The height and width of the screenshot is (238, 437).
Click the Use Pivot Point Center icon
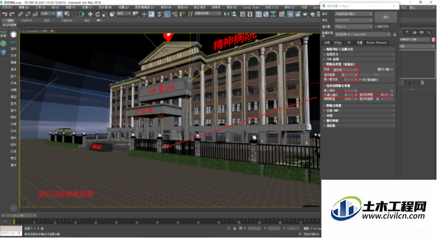point(136,14)
